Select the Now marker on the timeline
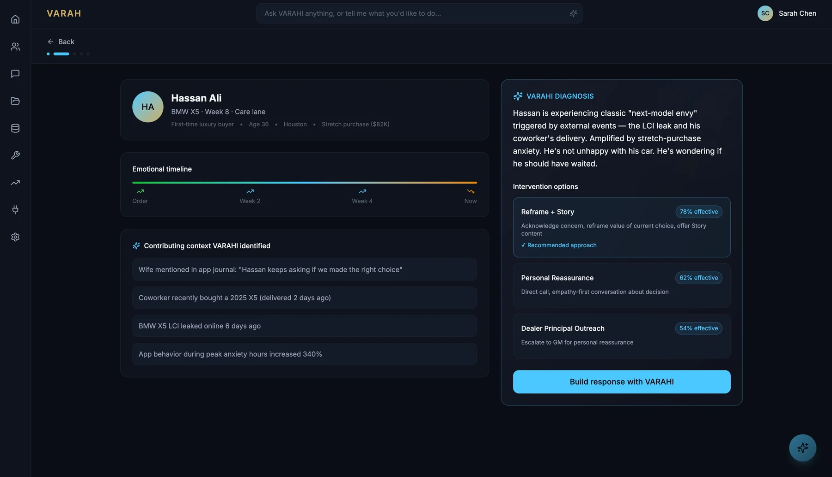 471,196
